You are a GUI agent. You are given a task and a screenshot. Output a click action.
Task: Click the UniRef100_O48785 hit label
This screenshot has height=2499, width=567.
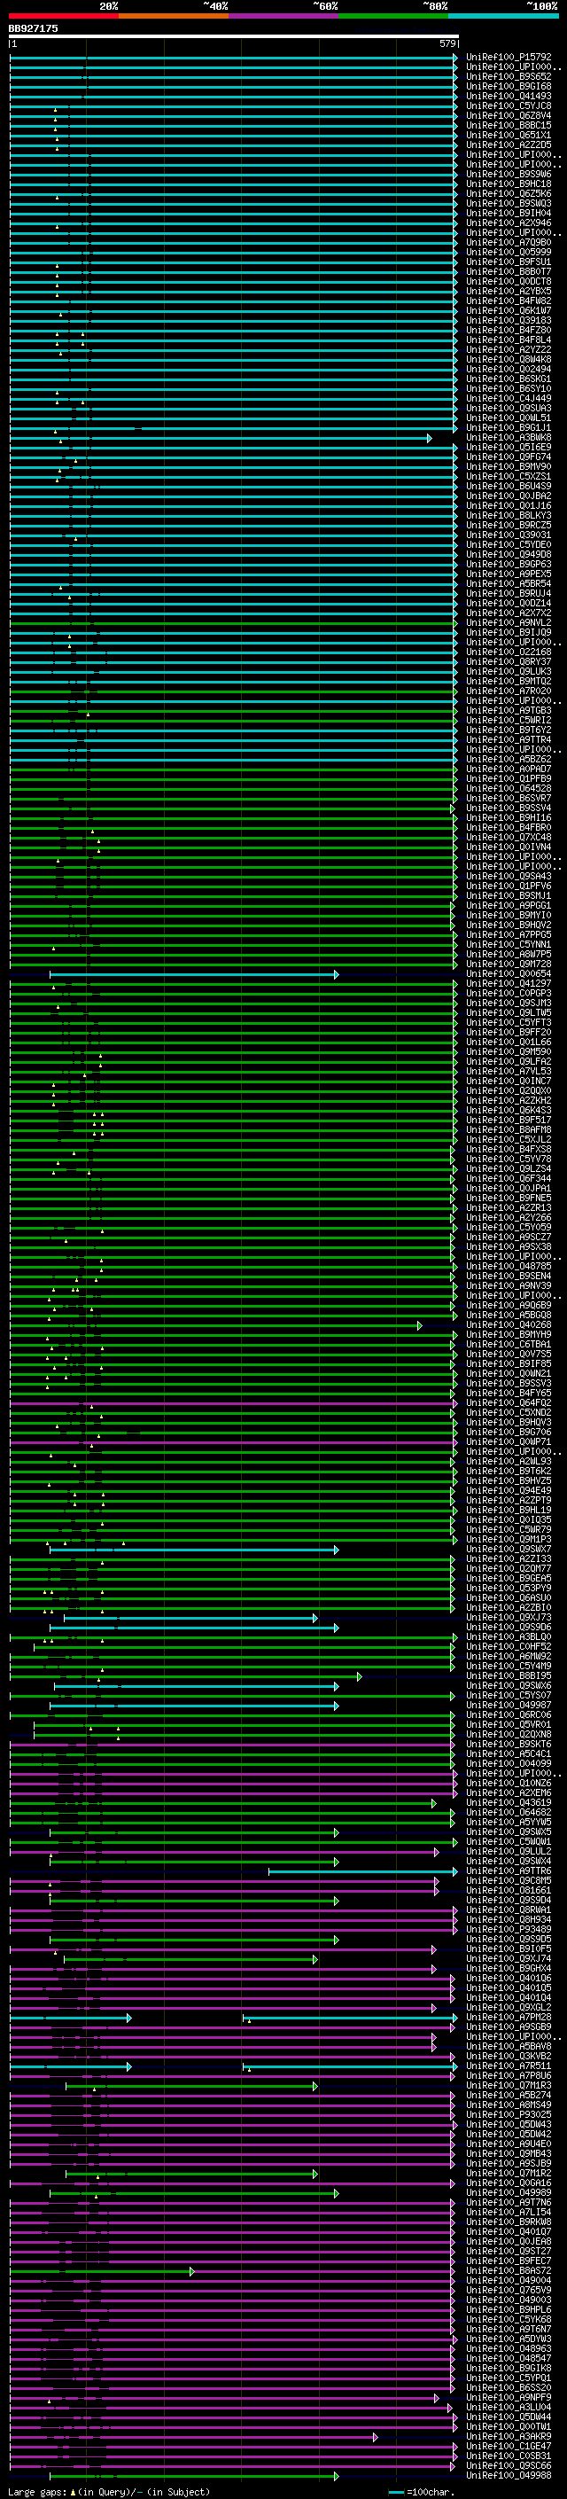tap(509, 1267)
